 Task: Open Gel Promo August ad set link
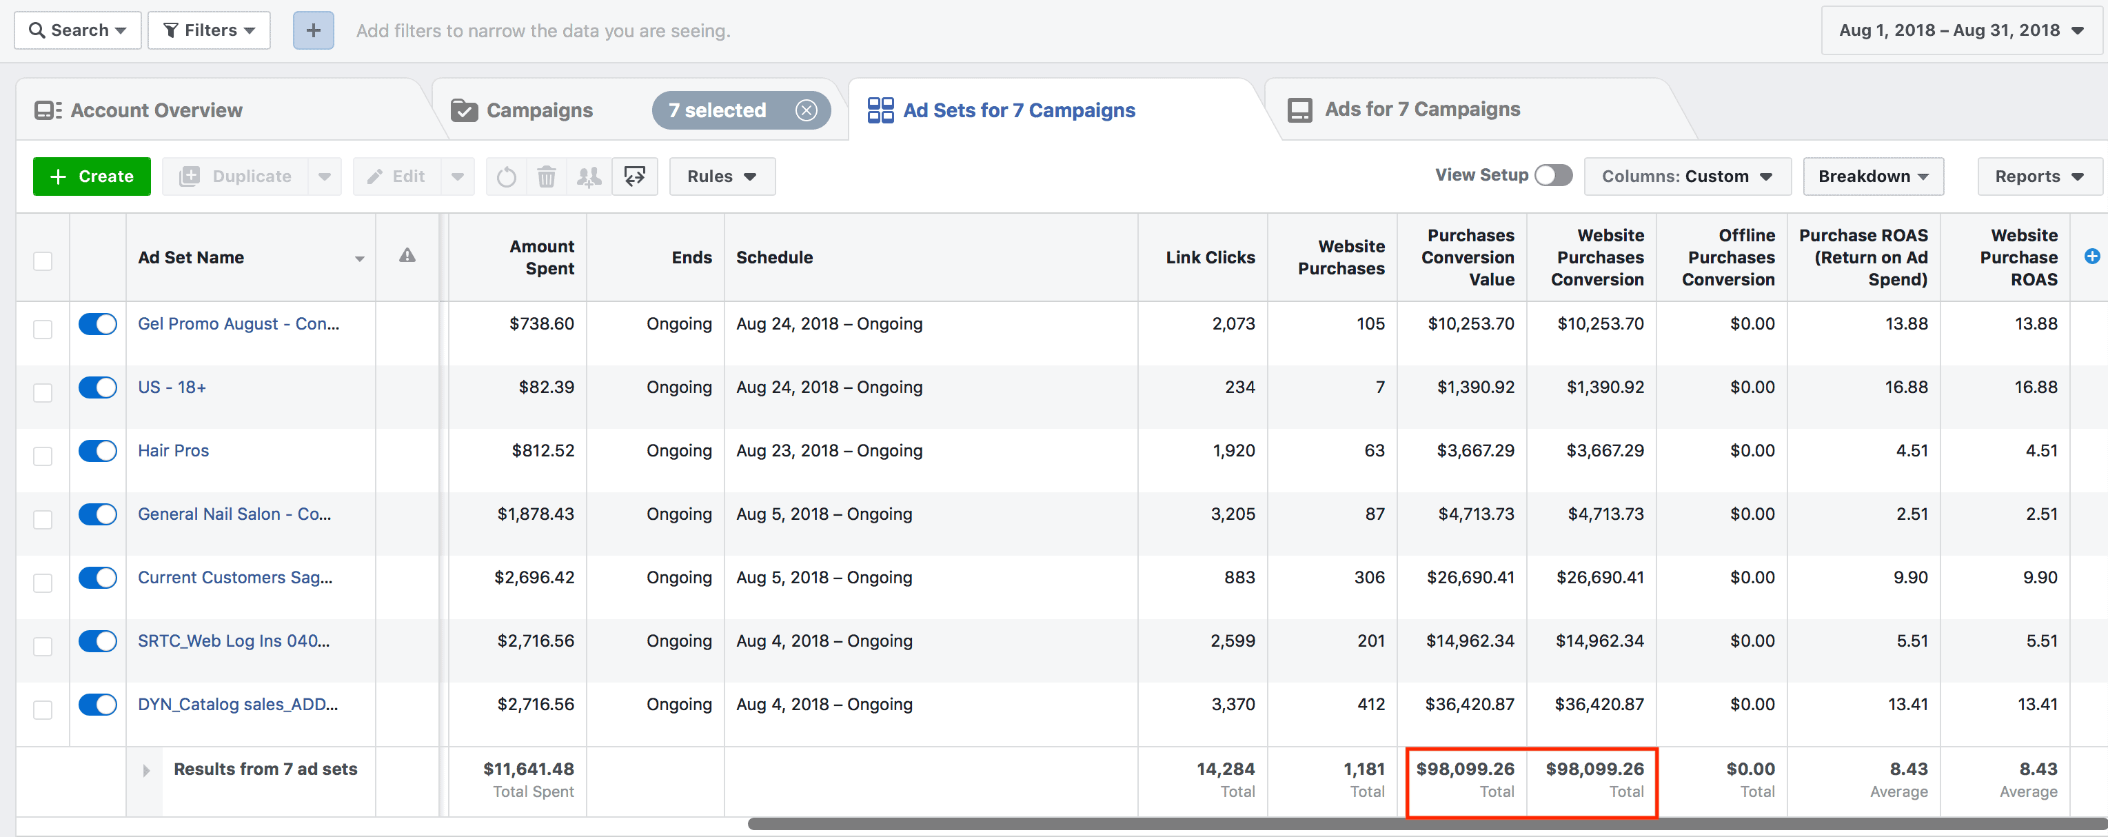coord(238,323)
